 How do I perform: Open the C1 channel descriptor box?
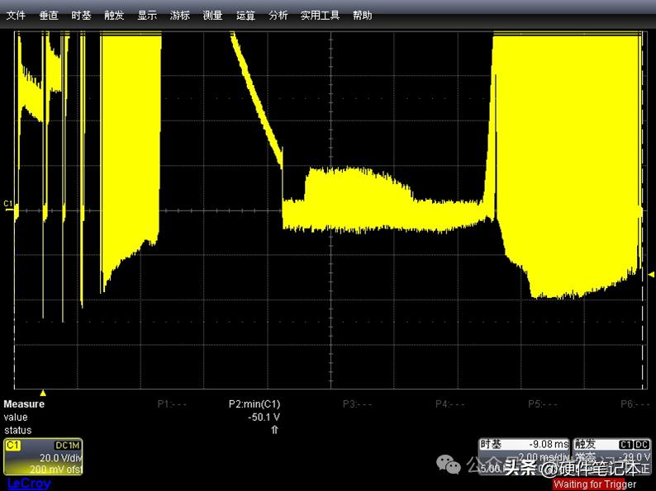[43, 457]
